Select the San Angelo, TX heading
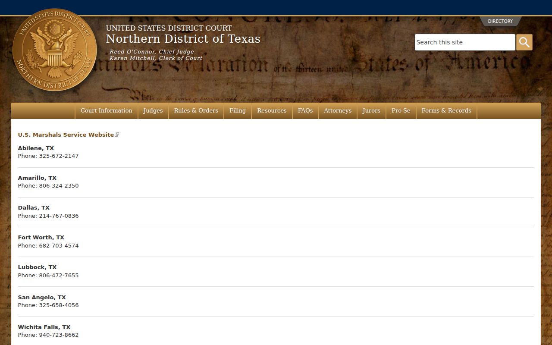Viewport: 552px width, 345px height. 42,298
